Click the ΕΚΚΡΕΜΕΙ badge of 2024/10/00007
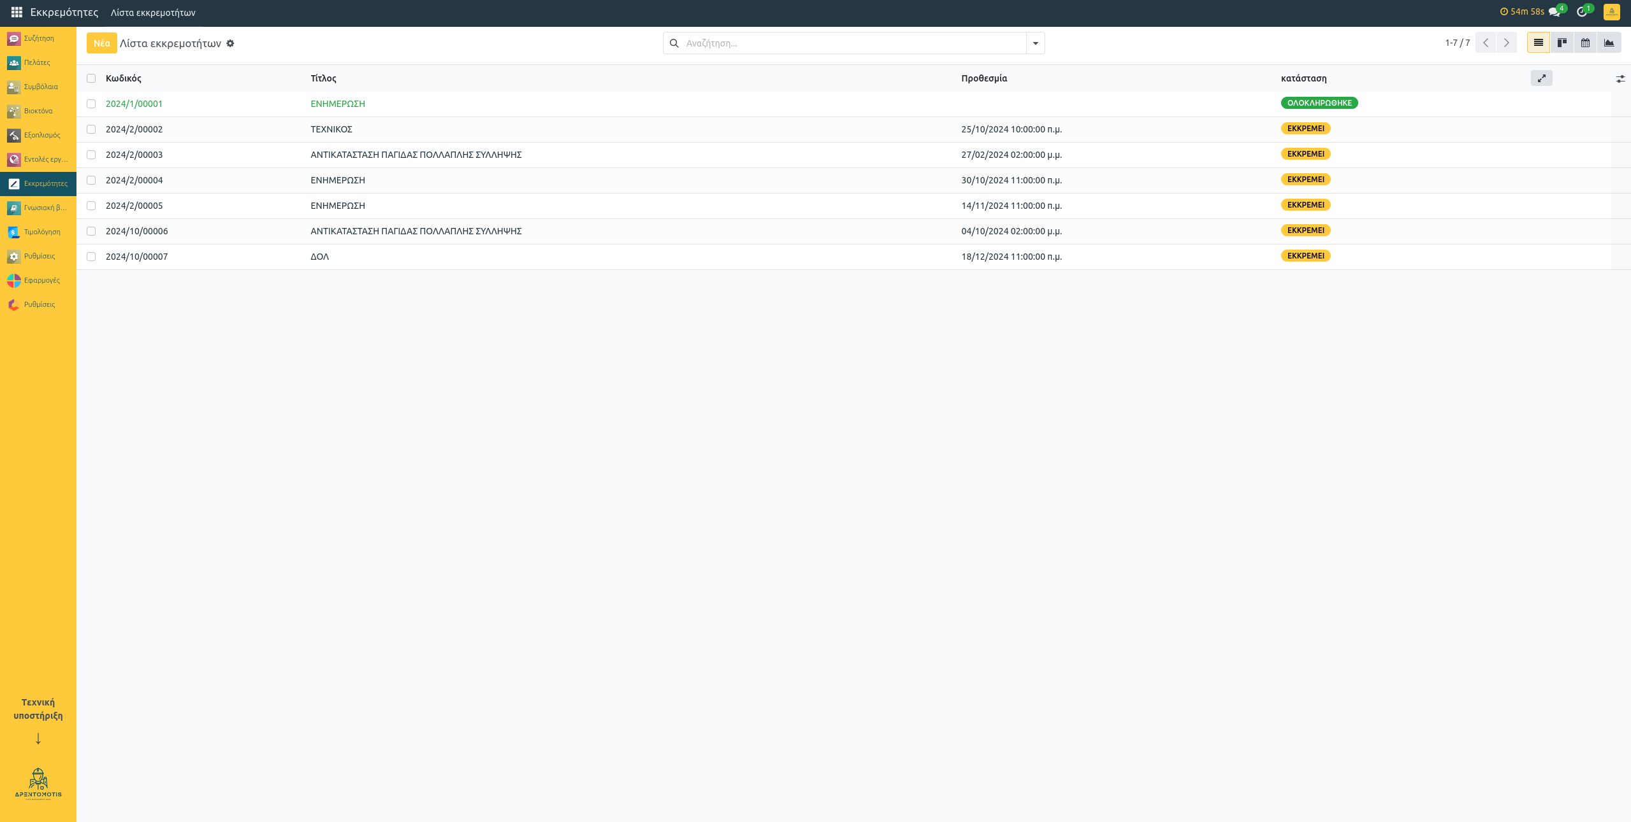 click(x=1305, y=255)
